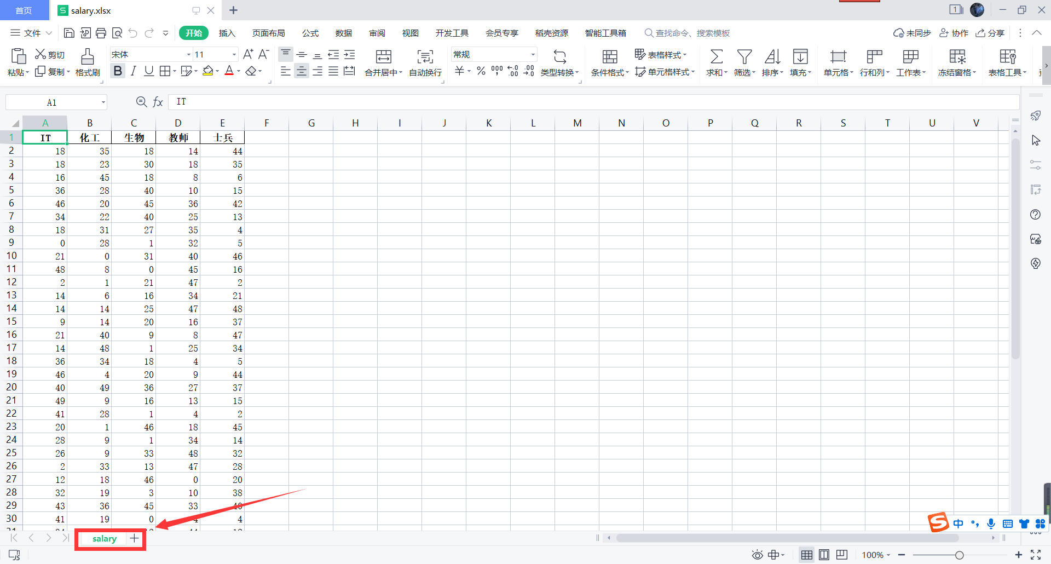
Task: Click the zoom slider handle
Action: tap(960, 555)
